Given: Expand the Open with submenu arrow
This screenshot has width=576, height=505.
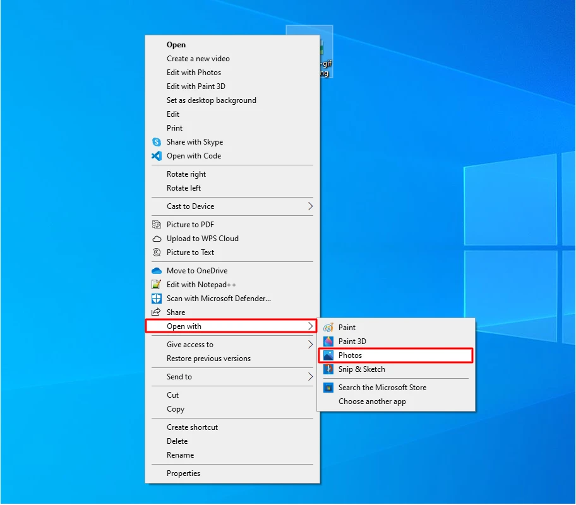Looking at the screenshot, I should tap(310, 326).
